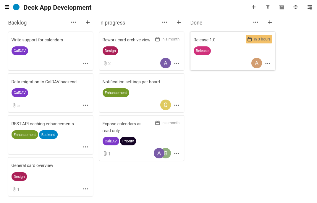Open In progress list options menu
Image resolution: width=317 pixels, height=203 pixels.
pos(165,22)
